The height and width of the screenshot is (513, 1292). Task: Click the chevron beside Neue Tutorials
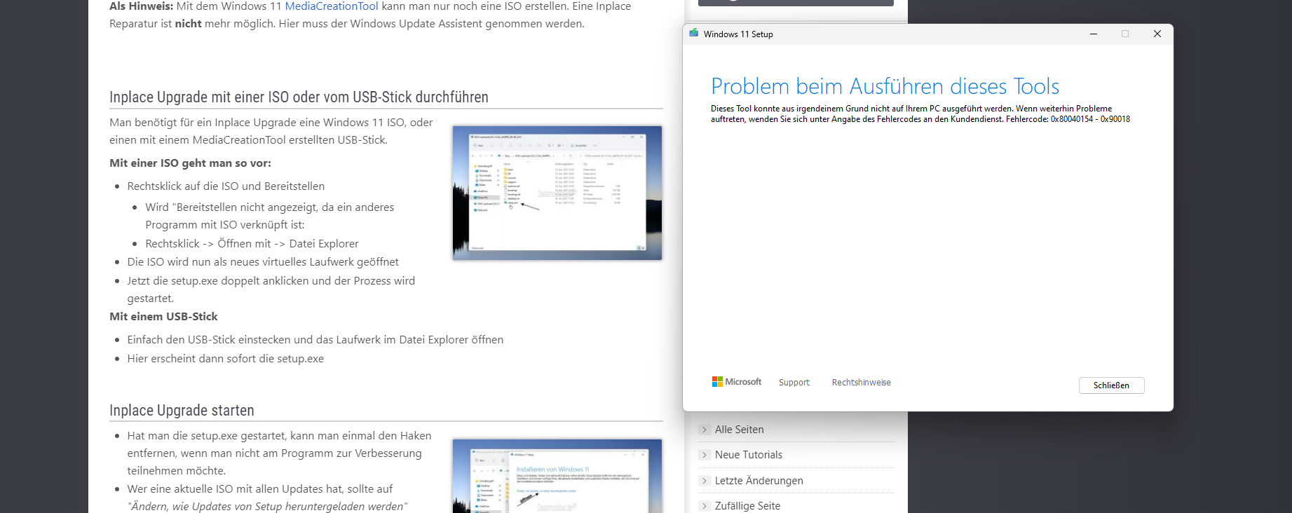pos(705,455)
